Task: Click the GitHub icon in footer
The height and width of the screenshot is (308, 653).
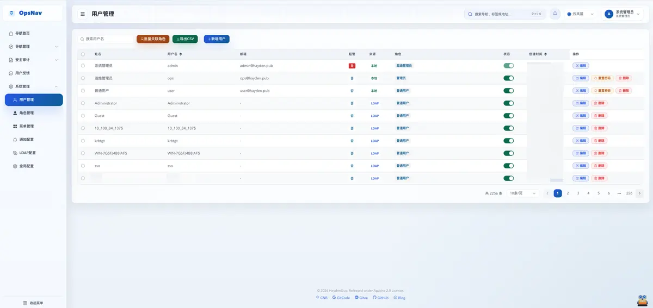Action: pyautogui.click(x=374, y=298)
